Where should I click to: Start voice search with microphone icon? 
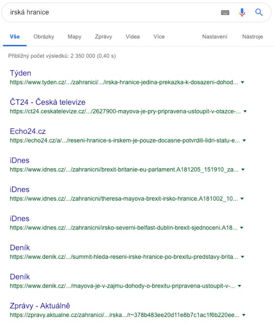[x=242, y=13]
